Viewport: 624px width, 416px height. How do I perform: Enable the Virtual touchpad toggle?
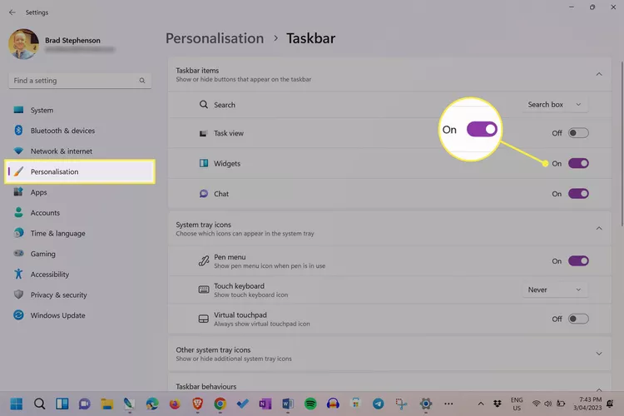(578, 319)
